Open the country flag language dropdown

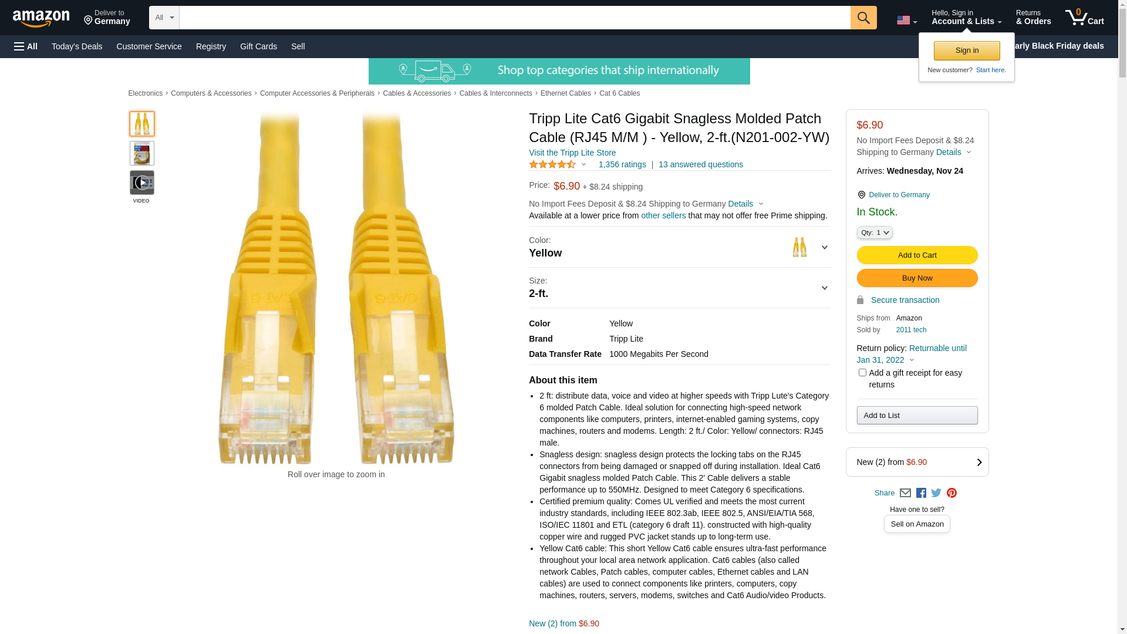tap(907, 20)
